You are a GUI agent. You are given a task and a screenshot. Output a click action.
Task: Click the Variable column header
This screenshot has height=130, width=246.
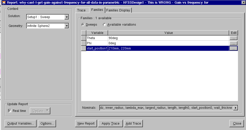(x=97, y=33)
